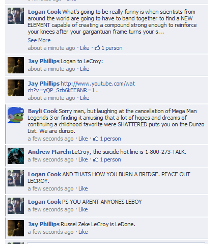224x244 pixels.
Task: Like Jay Phillips' 'Logan to LeCroy' comment
Action: coord(85,69)
